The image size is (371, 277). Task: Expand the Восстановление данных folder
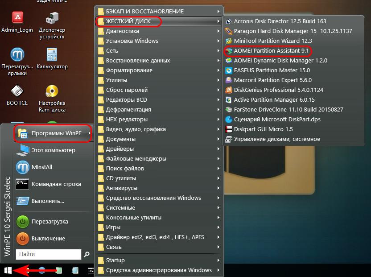point(159,61)
